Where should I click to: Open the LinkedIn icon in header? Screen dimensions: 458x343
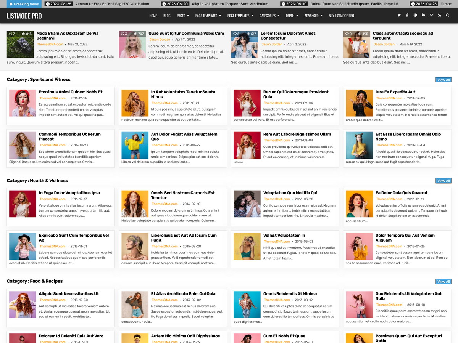423,16
